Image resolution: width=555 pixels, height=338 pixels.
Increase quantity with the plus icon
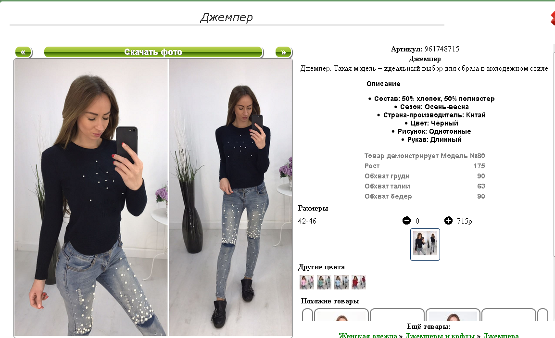point(448,221)
